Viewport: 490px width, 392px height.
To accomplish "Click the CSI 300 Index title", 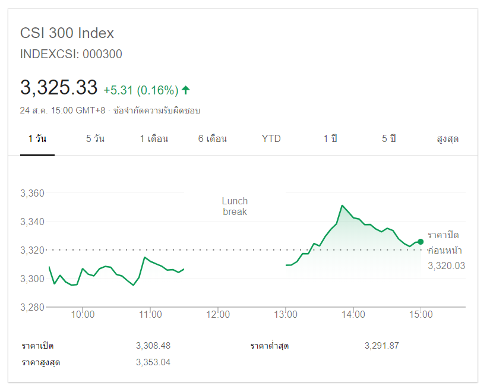I will tap(67, 33).
